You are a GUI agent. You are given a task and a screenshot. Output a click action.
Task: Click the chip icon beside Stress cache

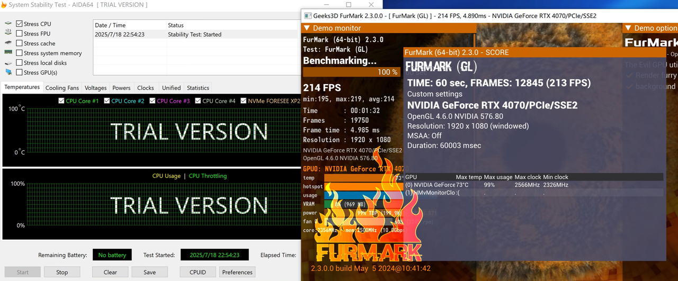pos(8,43)
